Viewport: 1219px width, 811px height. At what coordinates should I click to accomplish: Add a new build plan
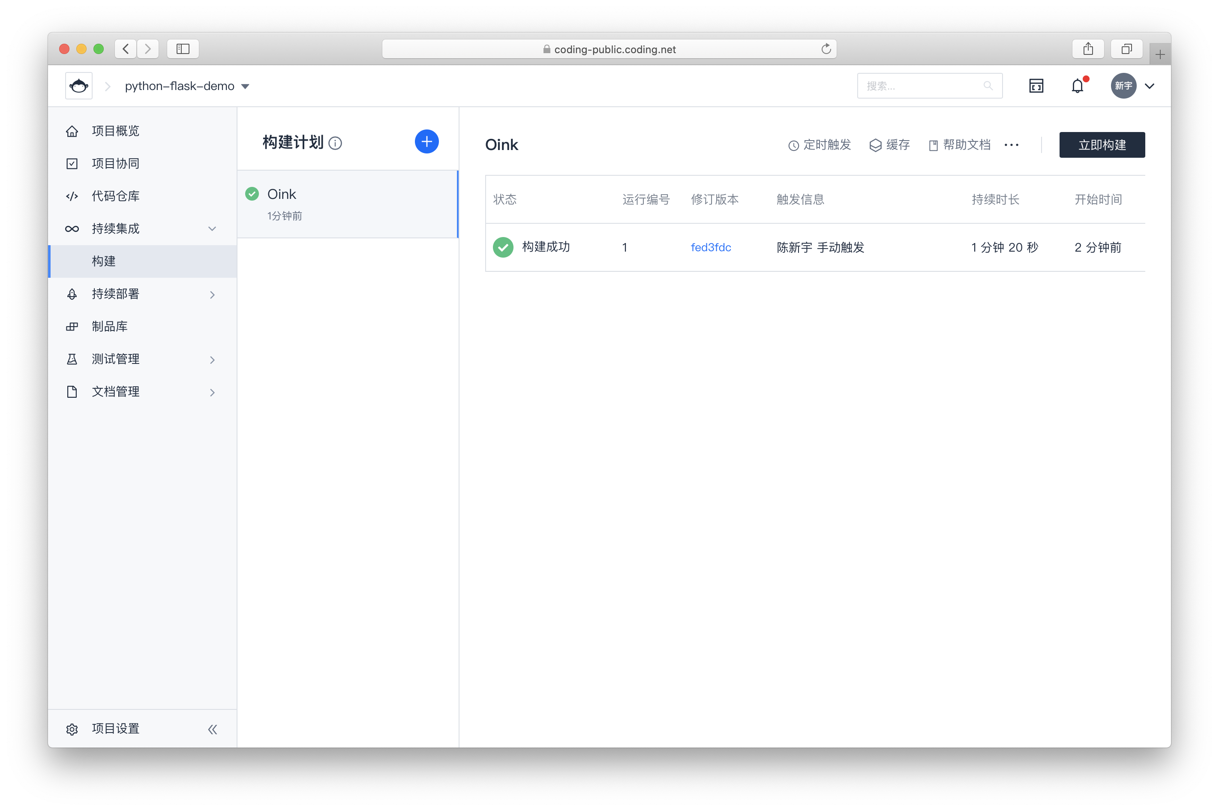tap(426, 142)
